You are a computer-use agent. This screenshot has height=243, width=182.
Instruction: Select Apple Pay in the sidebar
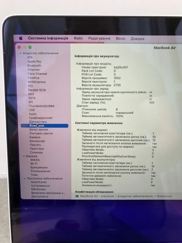34,62
